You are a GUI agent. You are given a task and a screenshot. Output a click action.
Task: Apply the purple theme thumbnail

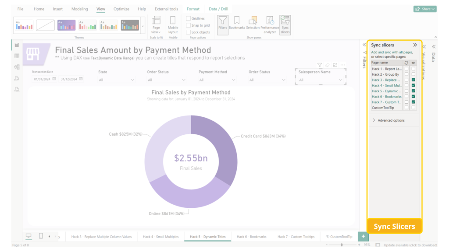click(x=67, y=25)
